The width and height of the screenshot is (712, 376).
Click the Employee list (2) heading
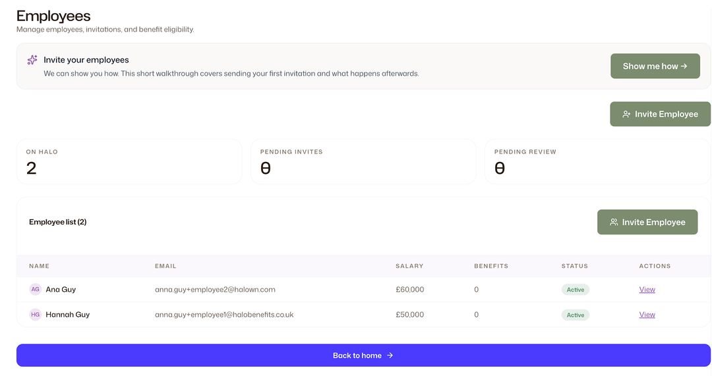(57, 222)
